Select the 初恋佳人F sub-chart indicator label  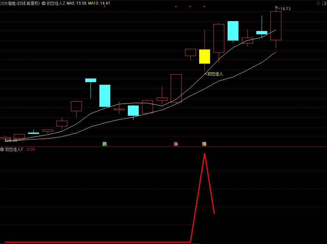click(x=14, y=149)
